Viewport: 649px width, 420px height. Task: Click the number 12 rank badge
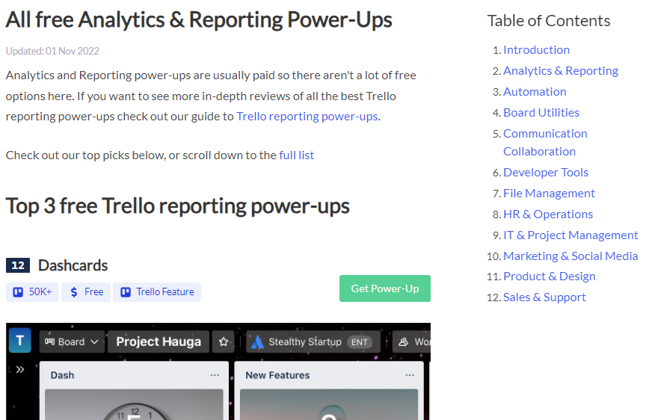pyautogui.click(x=18, y=265)
